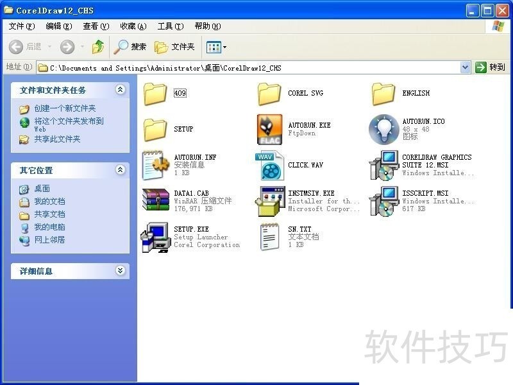Open the File (文件) menu

22,26
